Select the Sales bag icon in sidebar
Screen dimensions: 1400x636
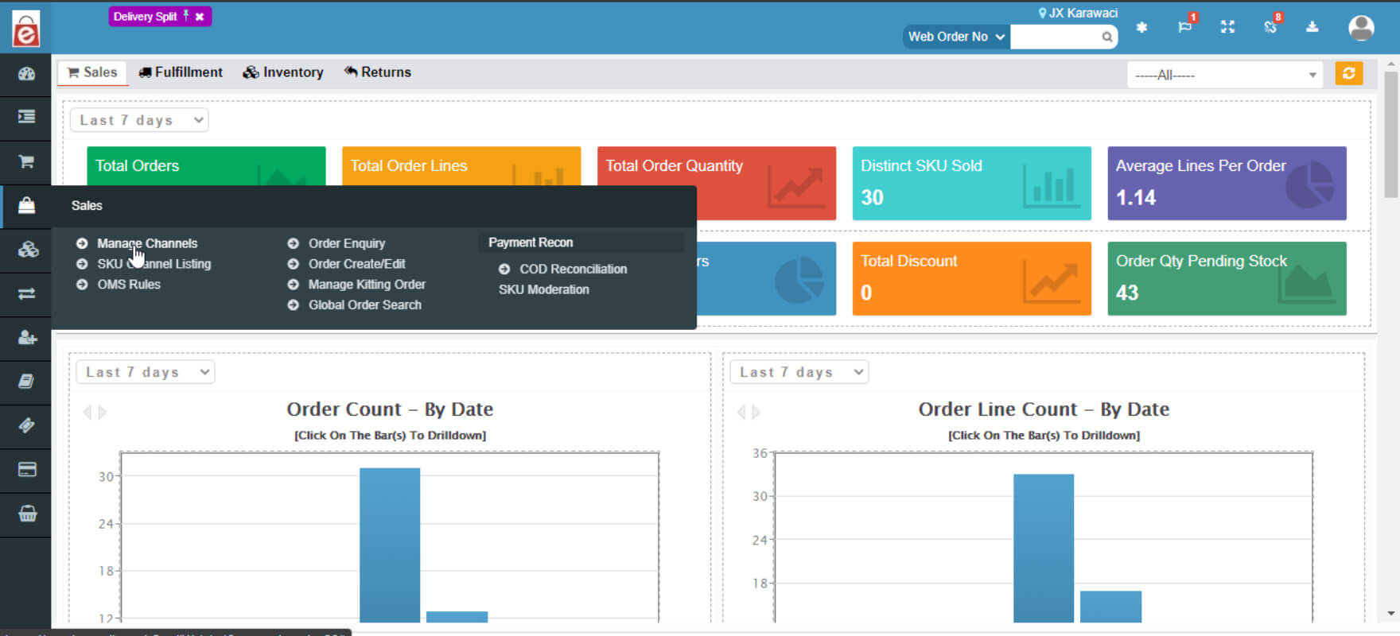(26, 206)
